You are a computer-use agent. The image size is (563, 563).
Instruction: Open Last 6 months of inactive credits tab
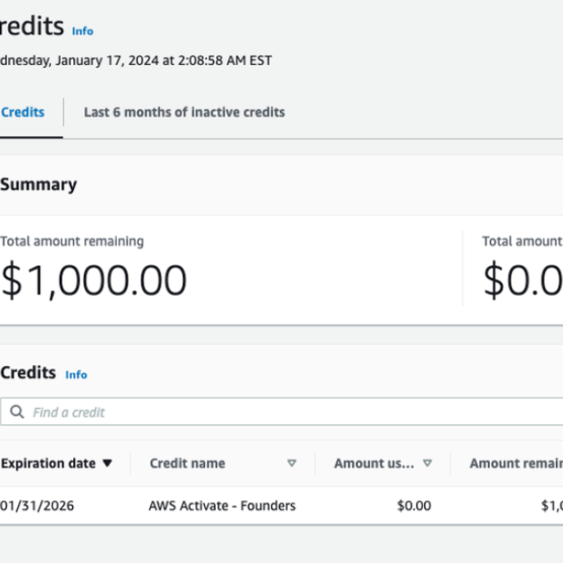tap(184, 113)
